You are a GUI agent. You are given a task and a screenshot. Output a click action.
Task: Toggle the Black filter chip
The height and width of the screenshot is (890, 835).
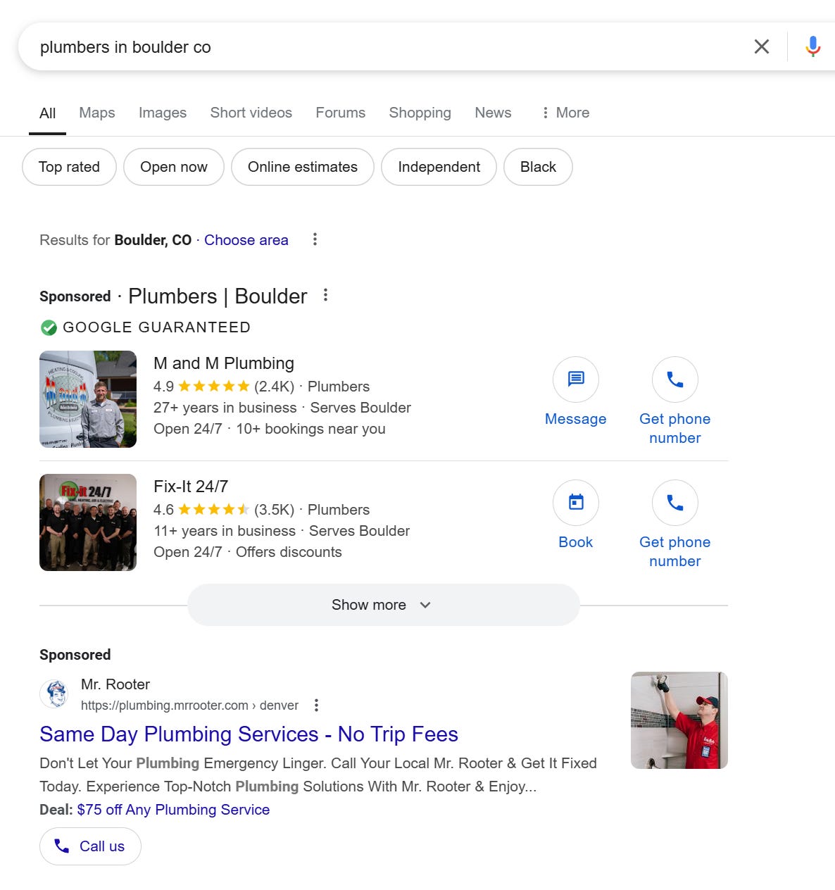[538, 167]
